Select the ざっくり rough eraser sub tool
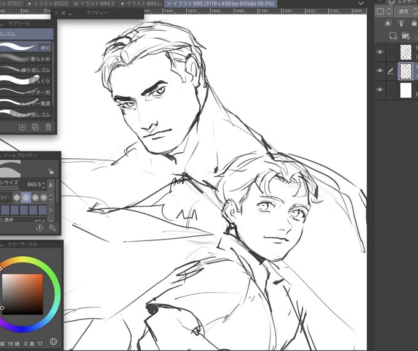 click(x=25, y=81)
